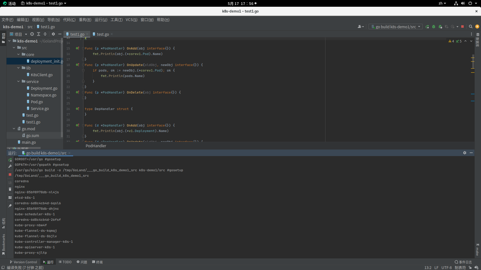
Task: Open K8sClient.go file
Action: coord(42,75)
